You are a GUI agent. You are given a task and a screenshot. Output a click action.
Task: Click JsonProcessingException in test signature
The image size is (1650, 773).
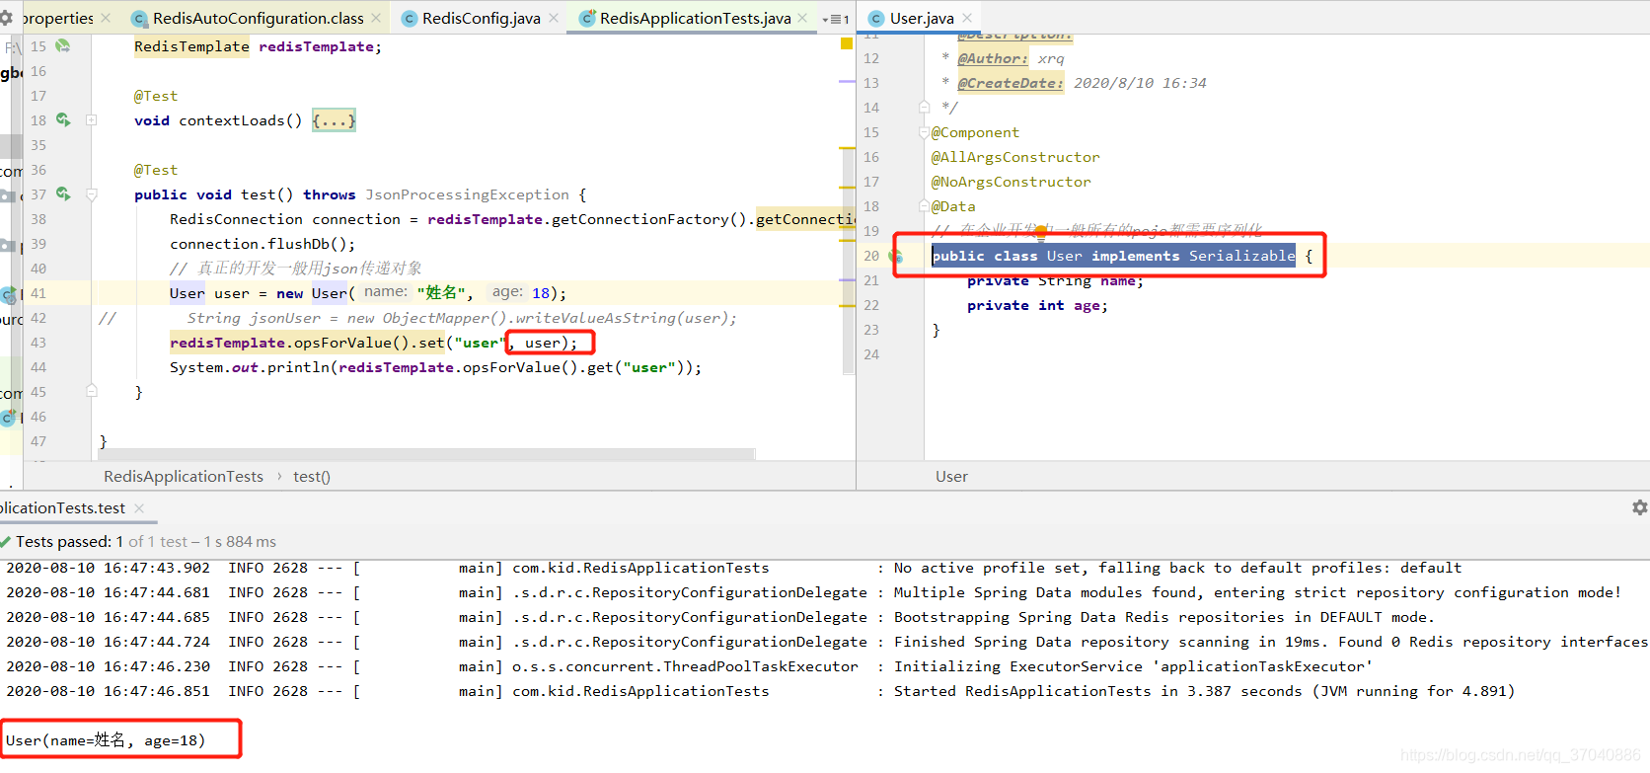pos(467,194)
